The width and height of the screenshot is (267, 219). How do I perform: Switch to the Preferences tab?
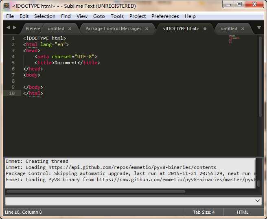pos(33,28)
